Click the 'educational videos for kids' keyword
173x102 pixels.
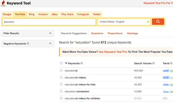pos(80,84)
